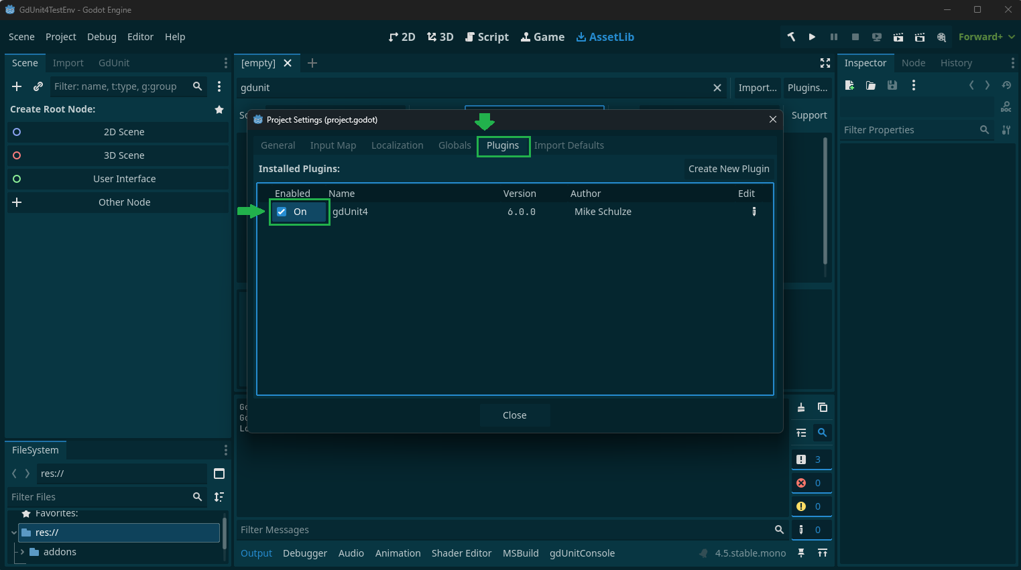The image size is (1021, 570).
Task: Toggle the warning messages filter
Action: [x=811, y=506]
